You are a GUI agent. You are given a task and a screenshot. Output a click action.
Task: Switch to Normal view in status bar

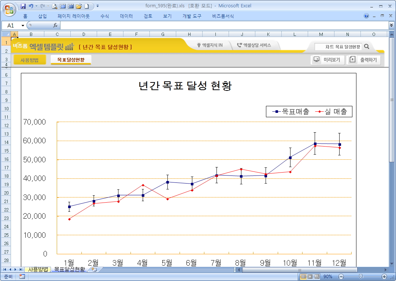(x=303, y=277)
